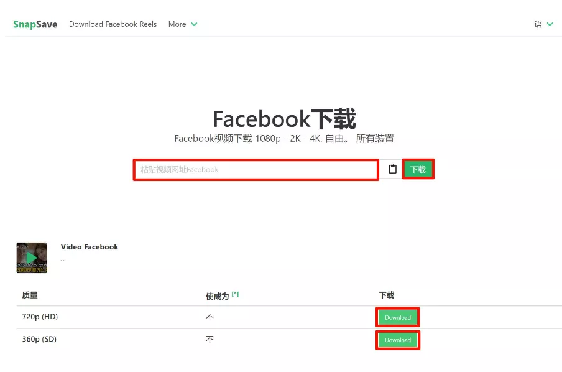This screenshot has width=562, height=372.
Task: Select the 360p (SD) quality text
Action: (39, 339)
